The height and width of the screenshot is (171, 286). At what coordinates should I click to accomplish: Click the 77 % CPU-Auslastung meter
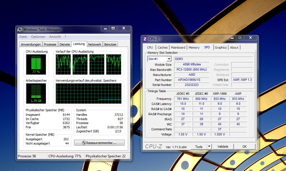tap(36, 65)
